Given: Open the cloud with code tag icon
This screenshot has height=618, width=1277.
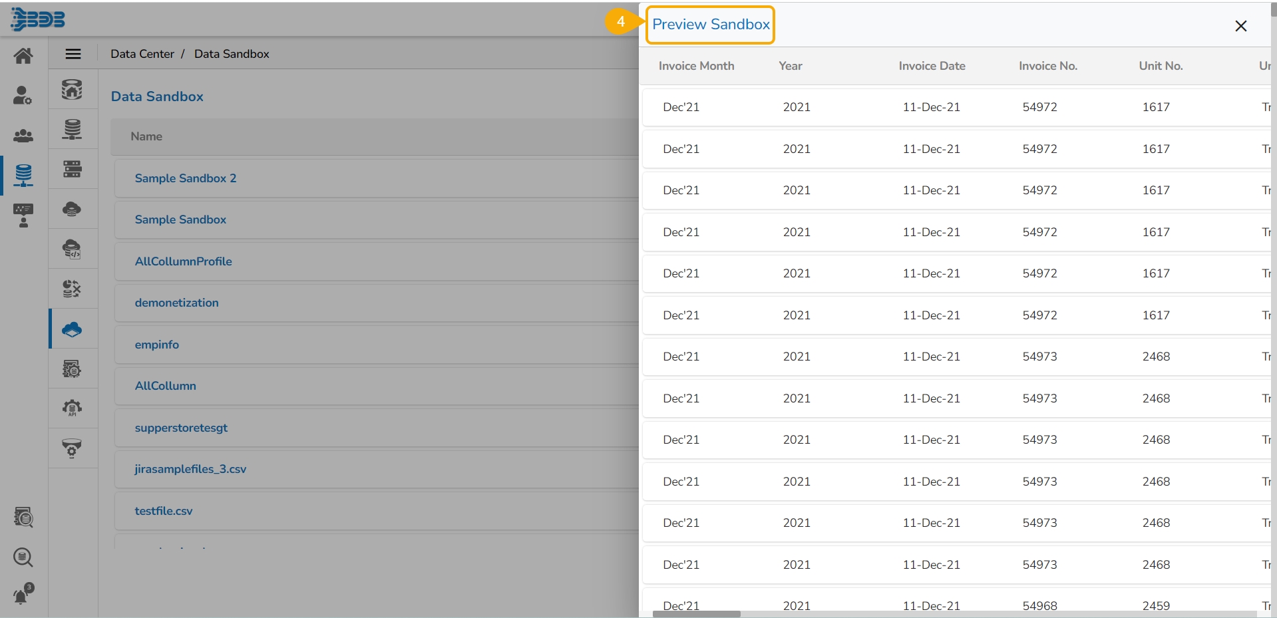Looking at the screenshot, I should [x=72, y=249].
